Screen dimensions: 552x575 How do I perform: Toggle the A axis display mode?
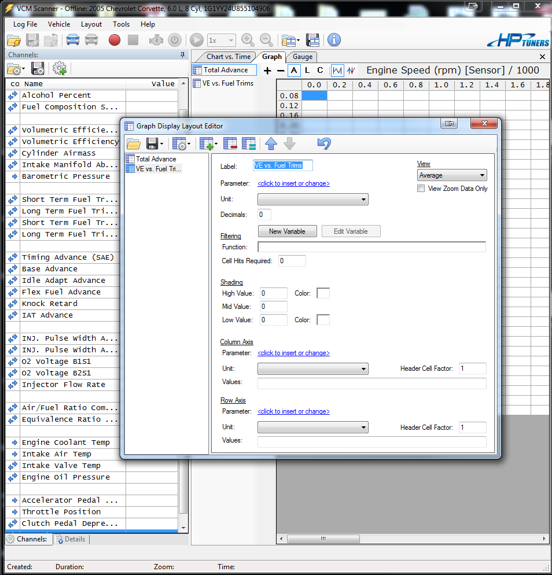pyautogui.click(x=293, y=70)
